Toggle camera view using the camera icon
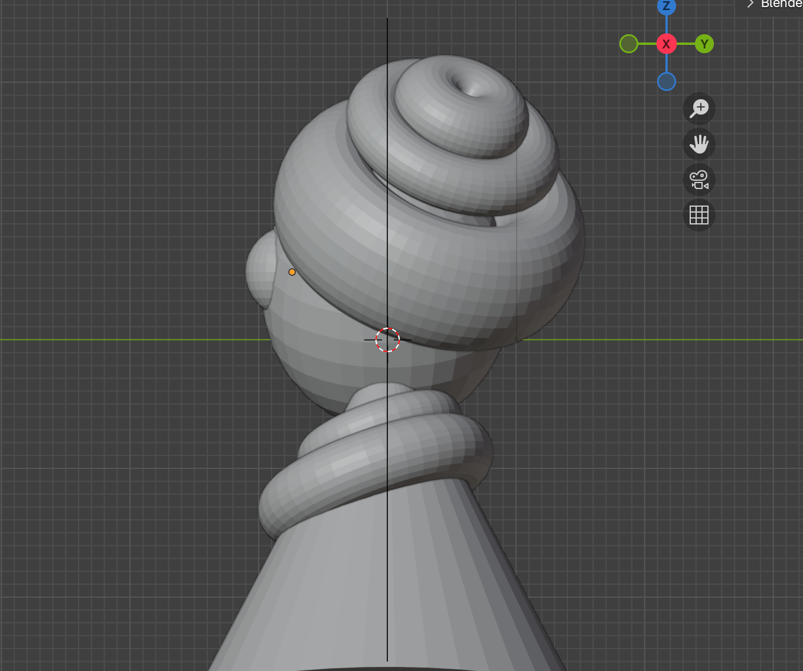 [699, 180]
